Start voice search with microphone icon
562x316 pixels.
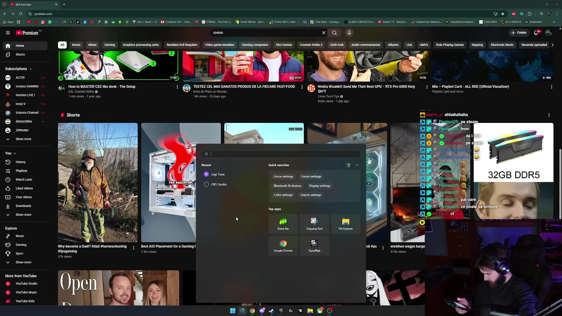pyautogui.click(x=349, y=32)
